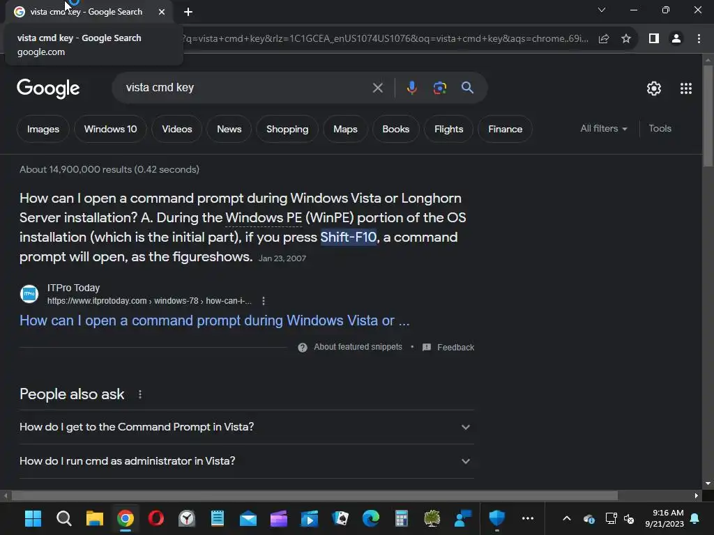Open Windows Security shield in taskbar
Viewport: 714px width, 535px height.
click(x=496, y=518)
